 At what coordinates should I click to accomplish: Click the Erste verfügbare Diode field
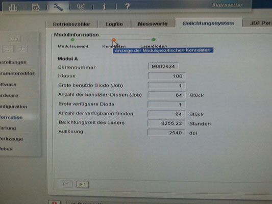click(166, 105)
